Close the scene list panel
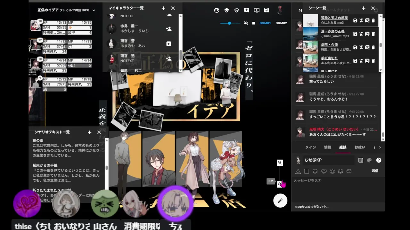The image size is (410, 230). tap(373, 8)
